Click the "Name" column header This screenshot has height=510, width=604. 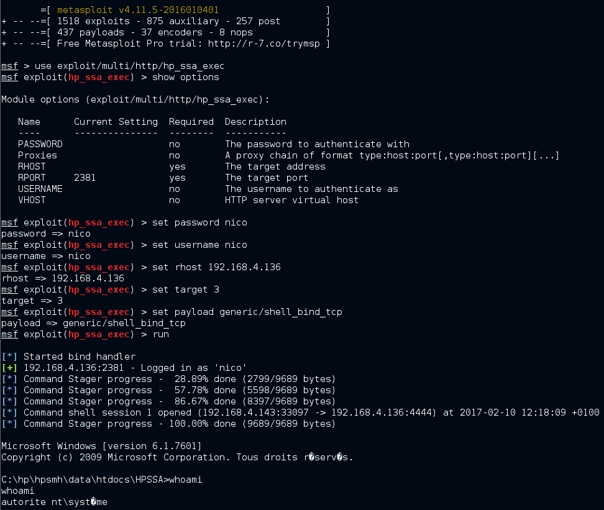pyautogui.click(x=29, y=122)
